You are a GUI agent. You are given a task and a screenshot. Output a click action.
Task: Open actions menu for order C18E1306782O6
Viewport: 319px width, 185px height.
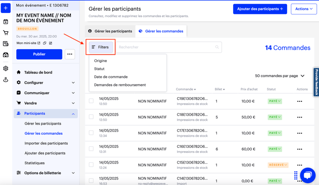pyautogui.click(x=300, y=117)
